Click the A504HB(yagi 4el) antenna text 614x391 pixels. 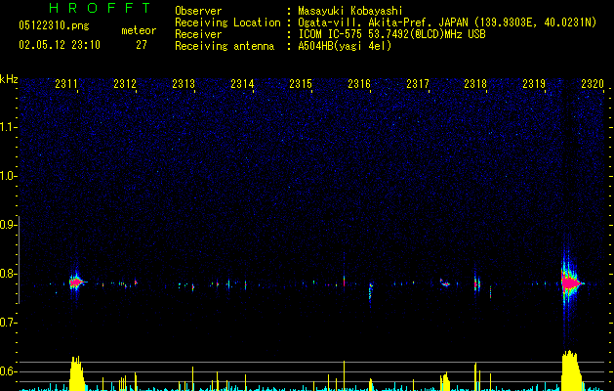pyautogui.click(x=345, y=46)
